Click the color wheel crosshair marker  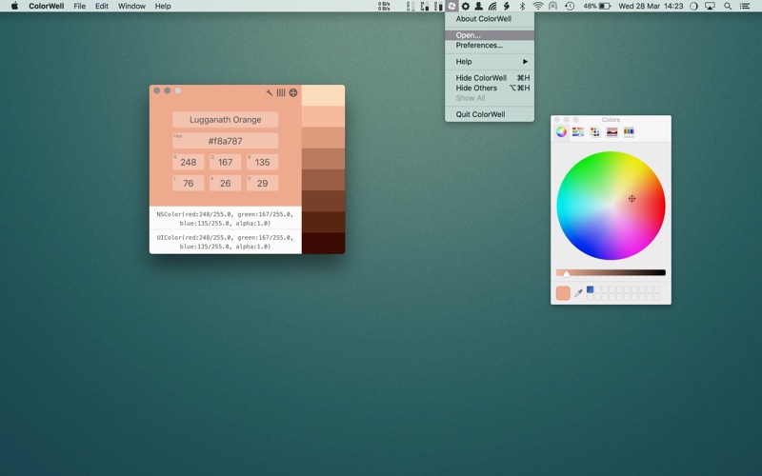[632, 199]
